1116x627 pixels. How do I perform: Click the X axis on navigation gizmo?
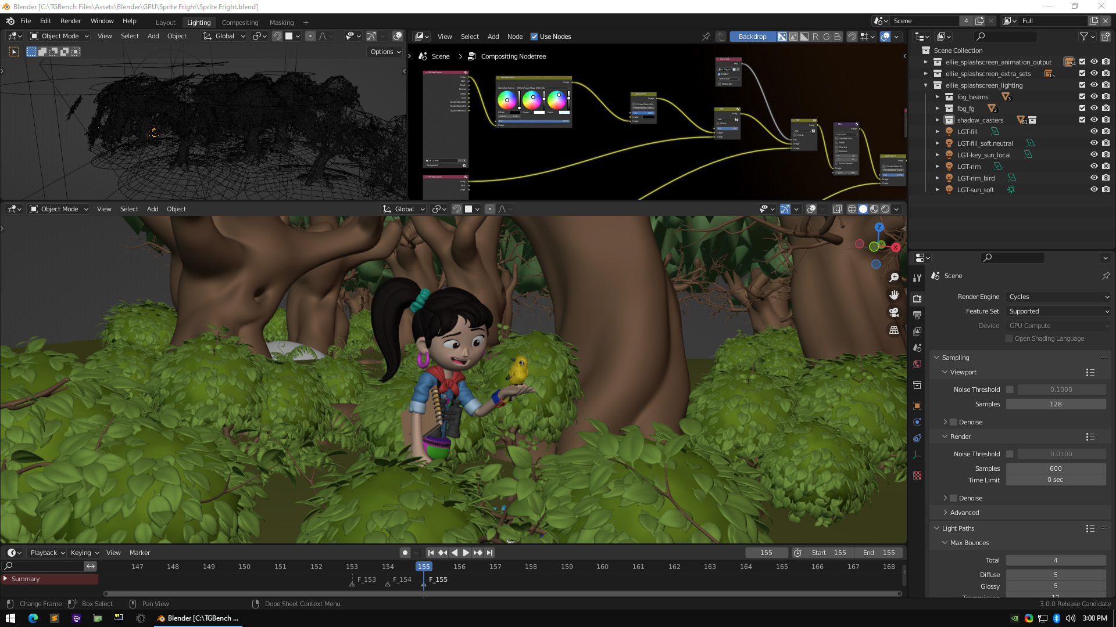tap(896, 247)
